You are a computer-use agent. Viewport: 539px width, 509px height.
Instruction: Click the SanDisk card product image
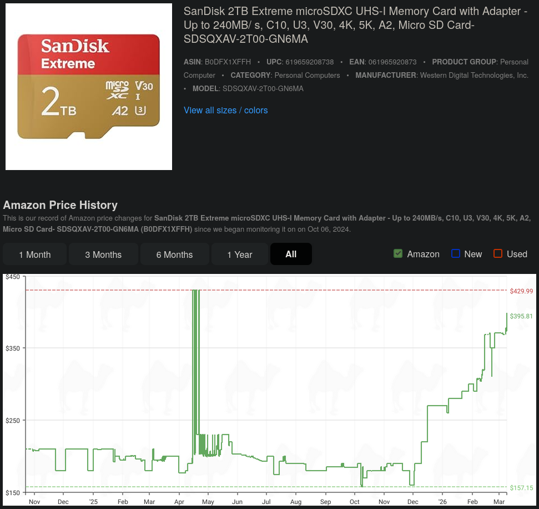88,86
